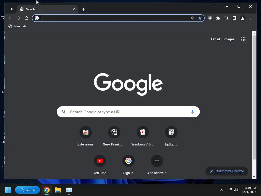Open the fgdfgdfg shortcut tile
261x196 pixels.
[x=171, y=137]
